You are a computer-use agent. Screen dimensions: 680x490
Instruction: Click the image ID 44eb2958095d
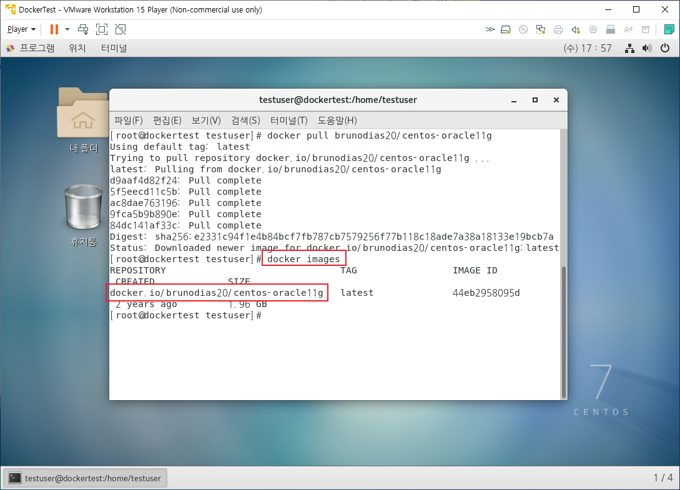(486, 293)
